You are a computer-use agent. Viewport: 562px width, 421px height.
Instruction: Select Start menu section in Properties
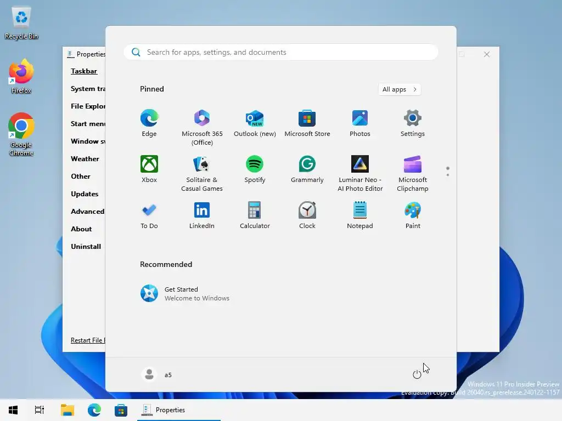(x=88, y=123)
